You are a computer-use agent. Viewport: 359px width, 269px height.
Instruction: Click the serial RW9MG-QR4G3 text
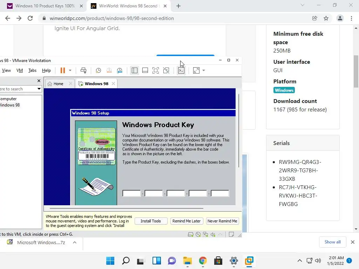tap(300, 171)
